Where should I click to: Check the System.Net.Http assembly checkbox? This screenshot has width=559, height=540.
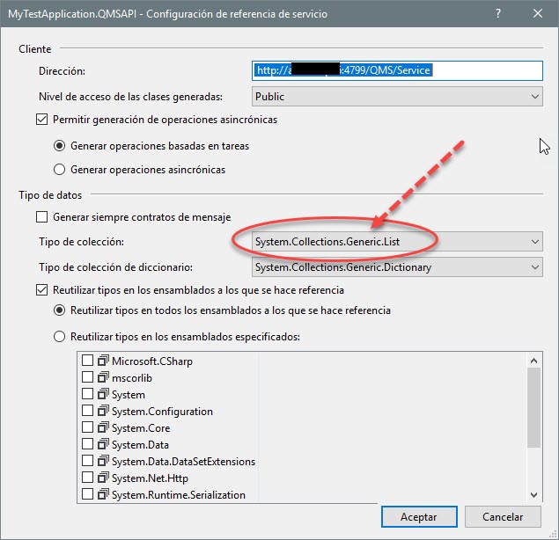point(87,478)
